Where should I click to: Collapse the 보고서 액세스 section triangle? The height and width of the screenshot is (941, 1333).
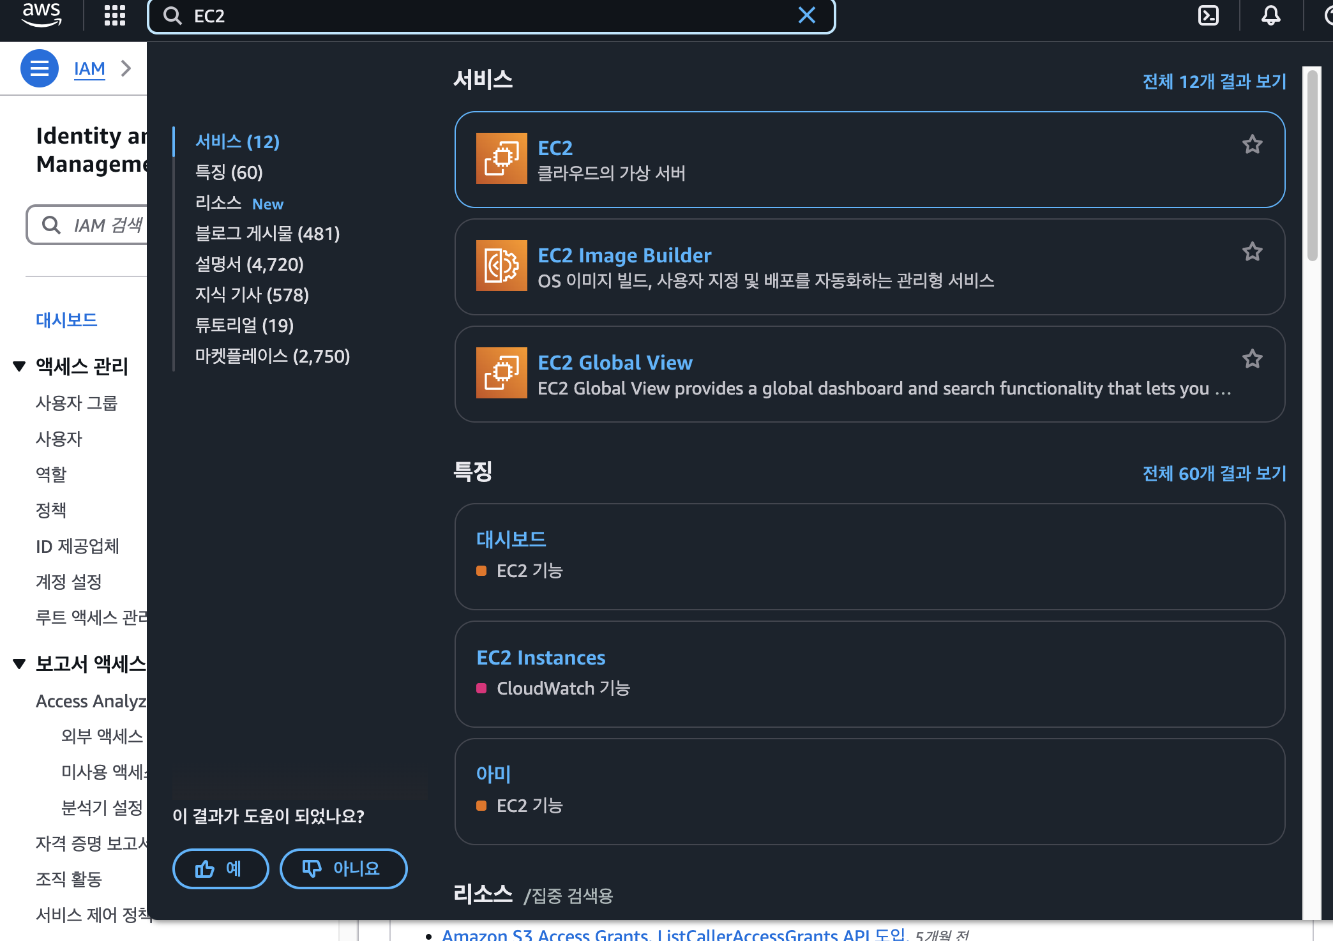click(x=19, y=664)
